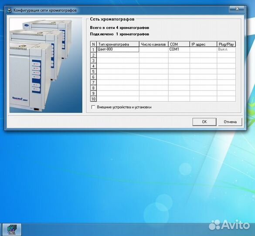255x236 pixels.
Task: Click the OK button
Action: 204,122
